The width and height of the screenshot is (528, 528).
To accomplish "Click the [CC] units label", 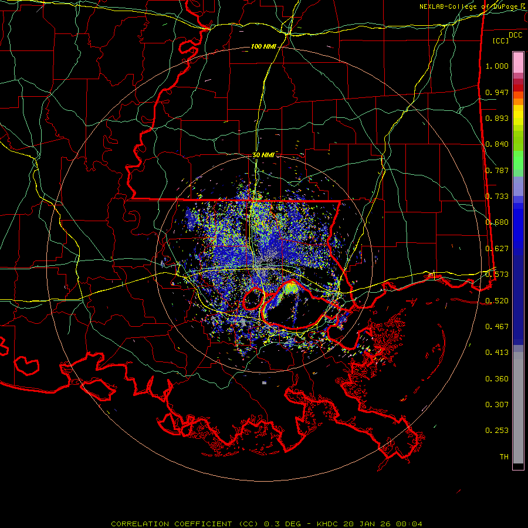I will coord(501,40).
